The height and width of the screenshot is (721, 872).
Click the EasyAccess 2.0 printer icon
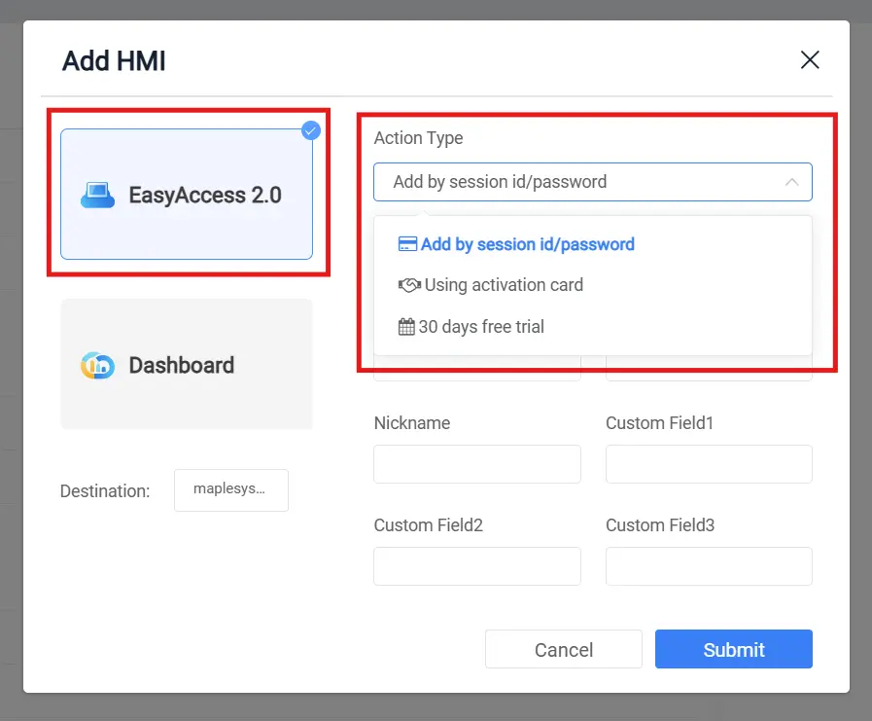(96, 195)
